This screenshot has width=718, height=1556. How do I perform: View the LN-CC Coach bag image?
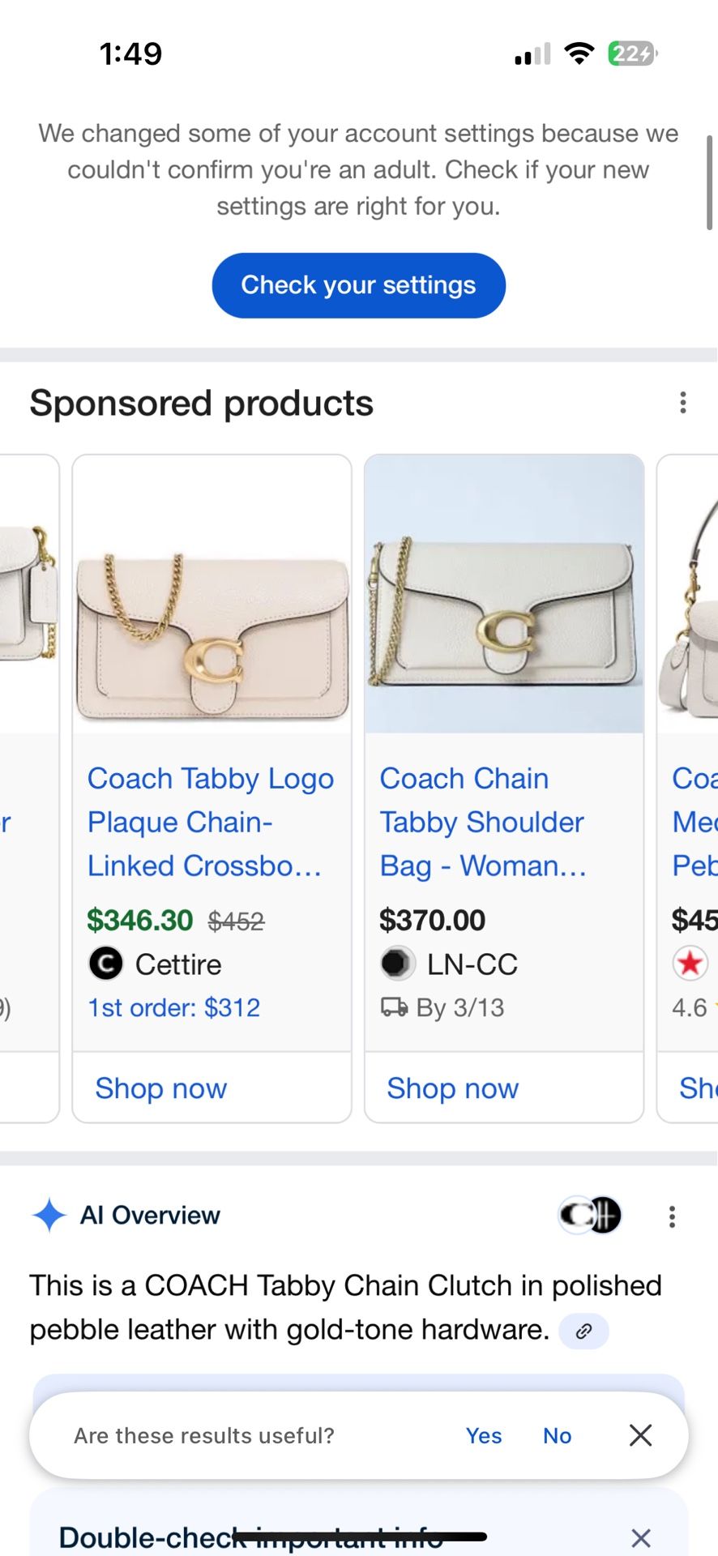pos(504,595)
